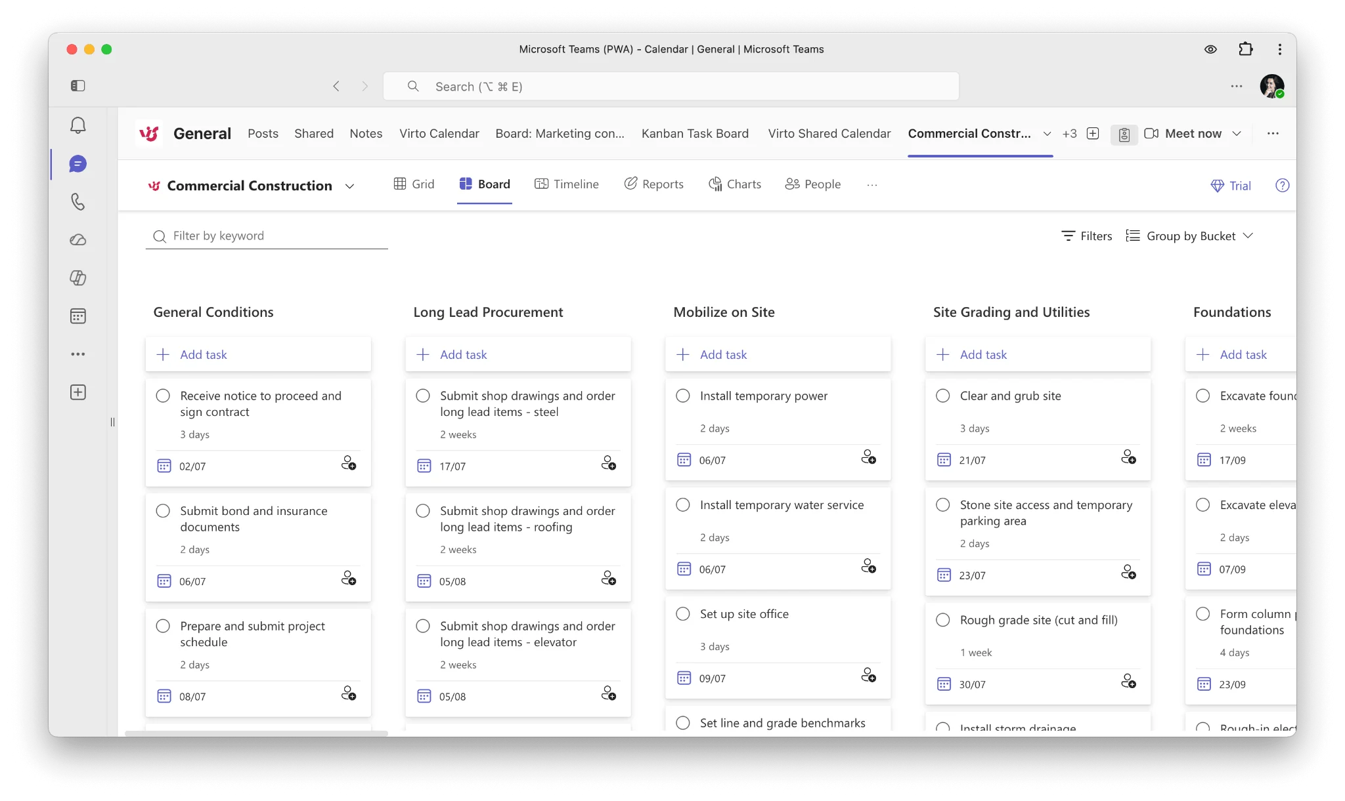Click the Trial diamond link
The width and height of the screenshot is (1345, 801).
point(1230,186)
